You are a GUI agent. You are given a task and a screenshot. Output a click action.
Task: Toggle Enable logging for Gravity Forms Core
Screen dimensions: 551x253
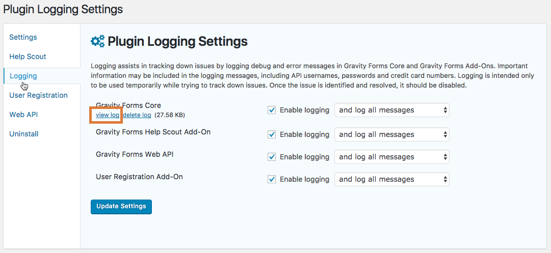272,110
